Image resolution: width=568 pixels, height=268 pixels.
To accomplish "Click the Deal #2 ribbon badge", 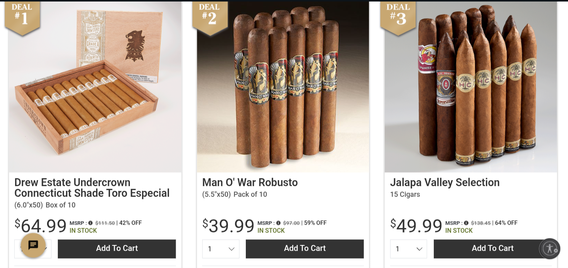I will [x=210, y=17].
